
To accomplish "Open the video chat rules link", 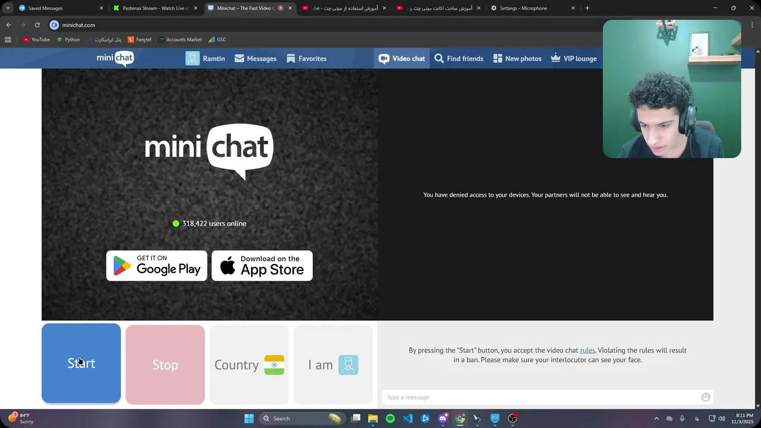I will click(x=587, y=351).
